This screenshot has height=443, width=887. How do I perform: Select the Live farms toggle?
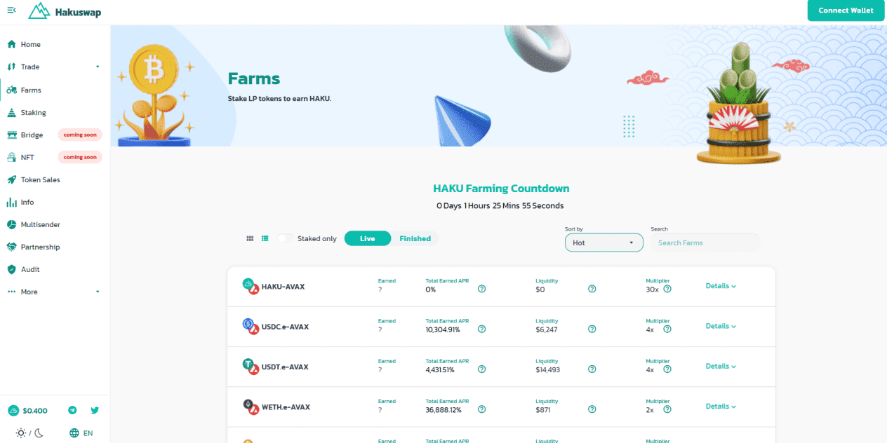pyautogui.click(x=368, y=238)
